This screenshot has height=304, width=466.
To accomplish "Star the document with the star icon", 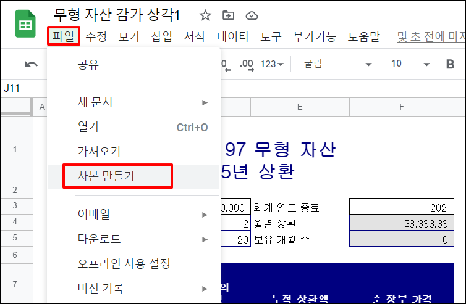I will (x=205, y=15).
